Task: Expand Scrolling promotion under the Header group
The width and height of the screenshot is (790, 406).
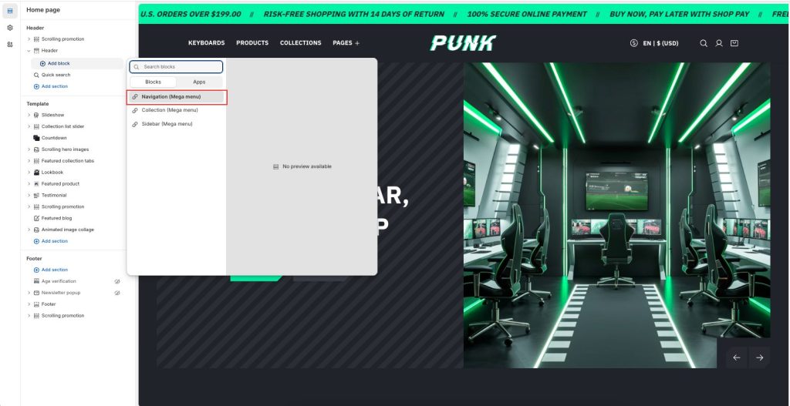Action: click(x=29, y=39)
